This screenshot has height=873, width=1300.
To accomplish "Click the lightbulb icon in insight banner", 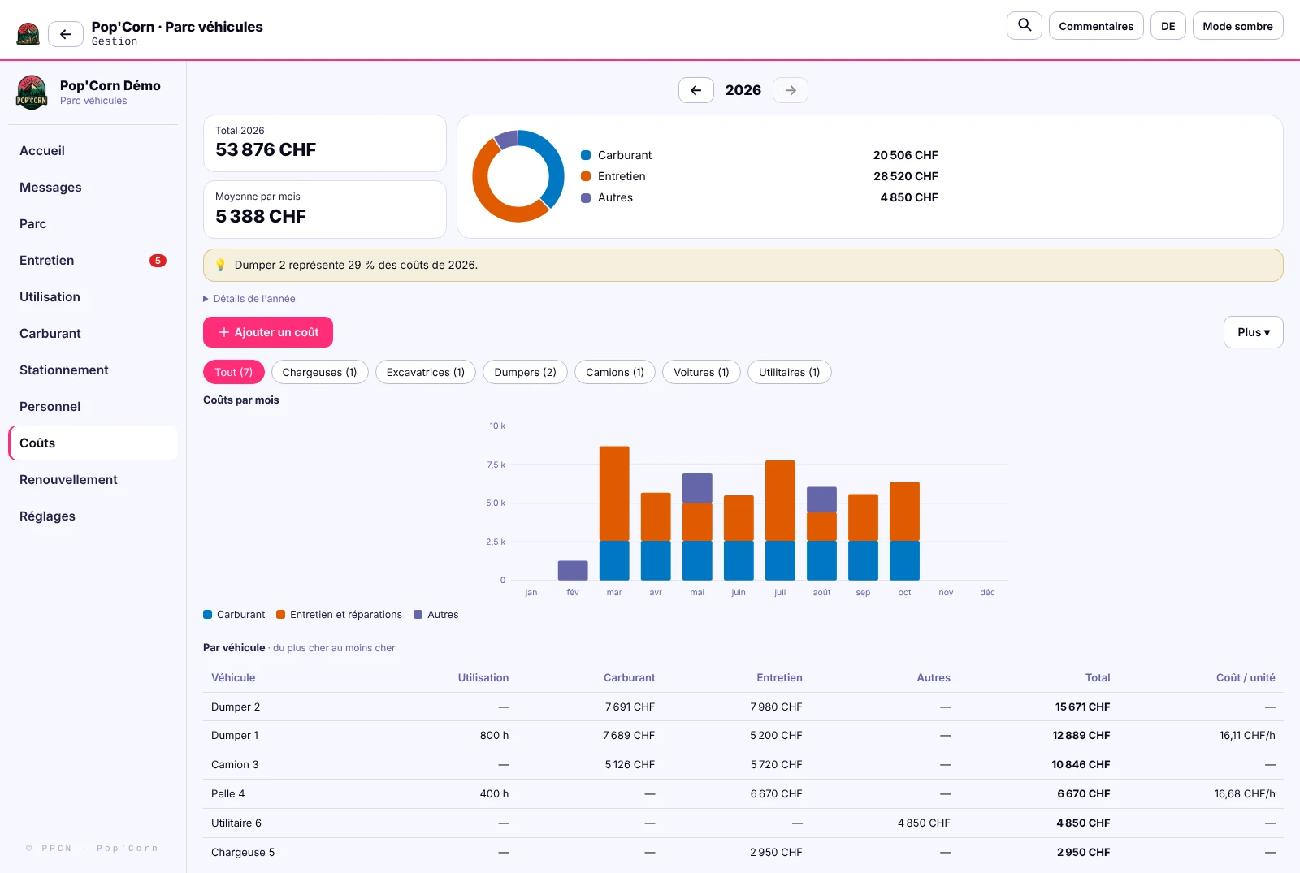I will [220, 265].
